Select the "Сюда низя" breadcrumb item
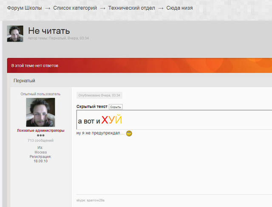Viewport: 272px width, 207px height. [179, 8]
